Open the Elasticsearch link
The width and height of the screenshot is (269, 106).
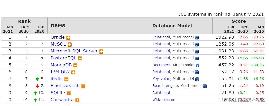point(65,86)
